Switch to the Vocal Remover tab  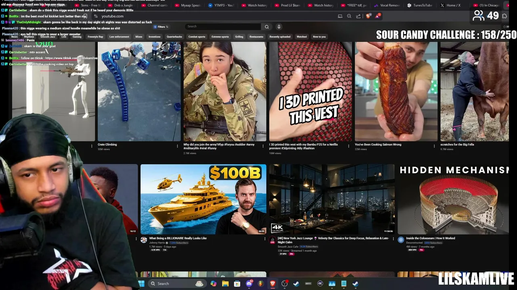(x=387, y=5)
